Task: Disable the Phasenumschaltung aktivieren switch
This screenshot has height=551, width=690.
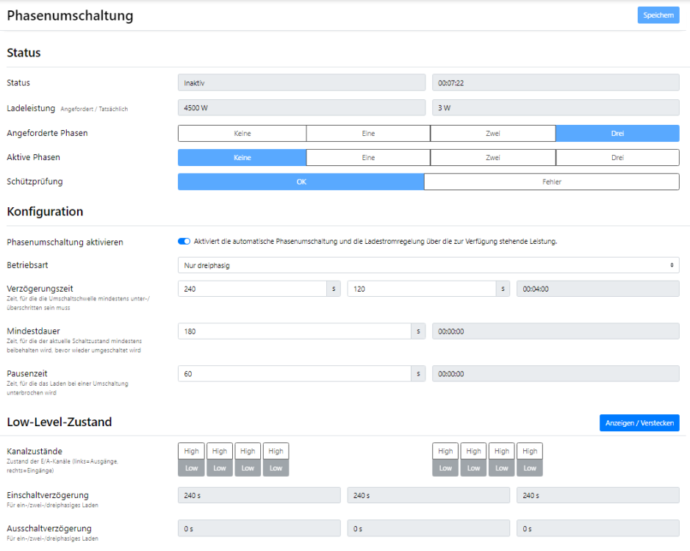Action: point(184,241)
